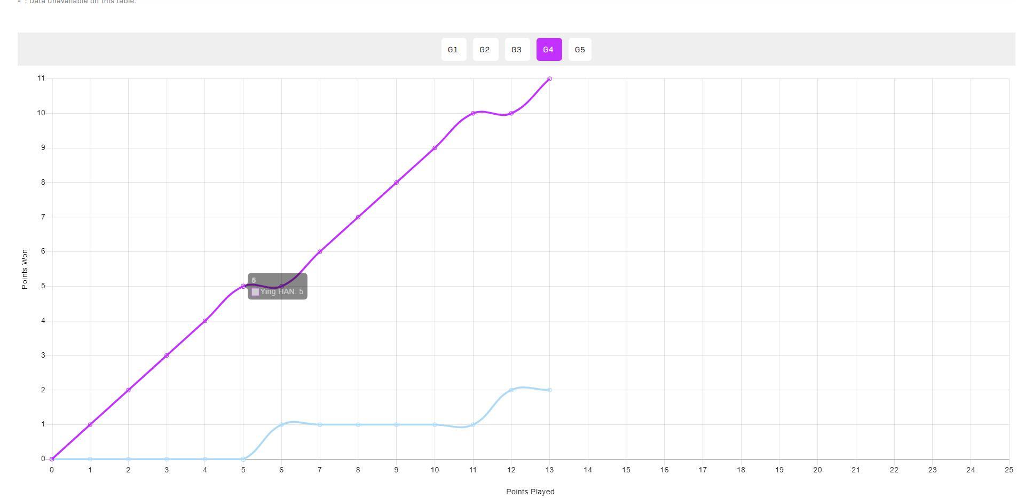Click purple data point at 12 points played

511,113
